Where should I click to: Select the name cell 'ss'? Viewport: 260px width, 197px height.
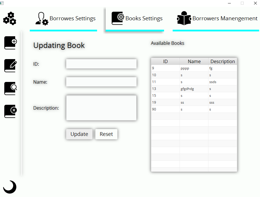[194, 102]
